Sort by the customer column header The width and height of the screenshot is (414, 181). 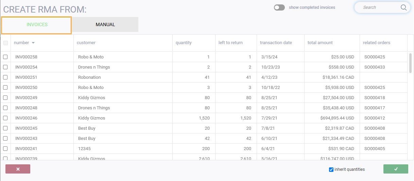tap(86, 43)
